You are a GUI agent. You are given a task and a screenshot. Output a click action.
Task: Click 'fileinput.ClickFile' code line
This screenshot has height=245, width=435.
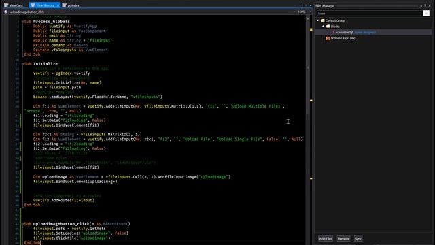pyautogui.click(x=72, y=238)
